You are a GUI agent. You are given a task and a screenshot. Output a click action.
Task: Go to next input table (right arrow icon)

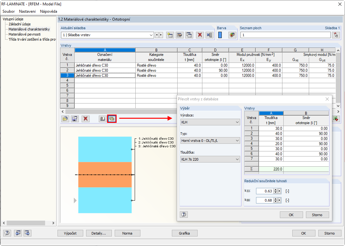click(x=27, y=233)
